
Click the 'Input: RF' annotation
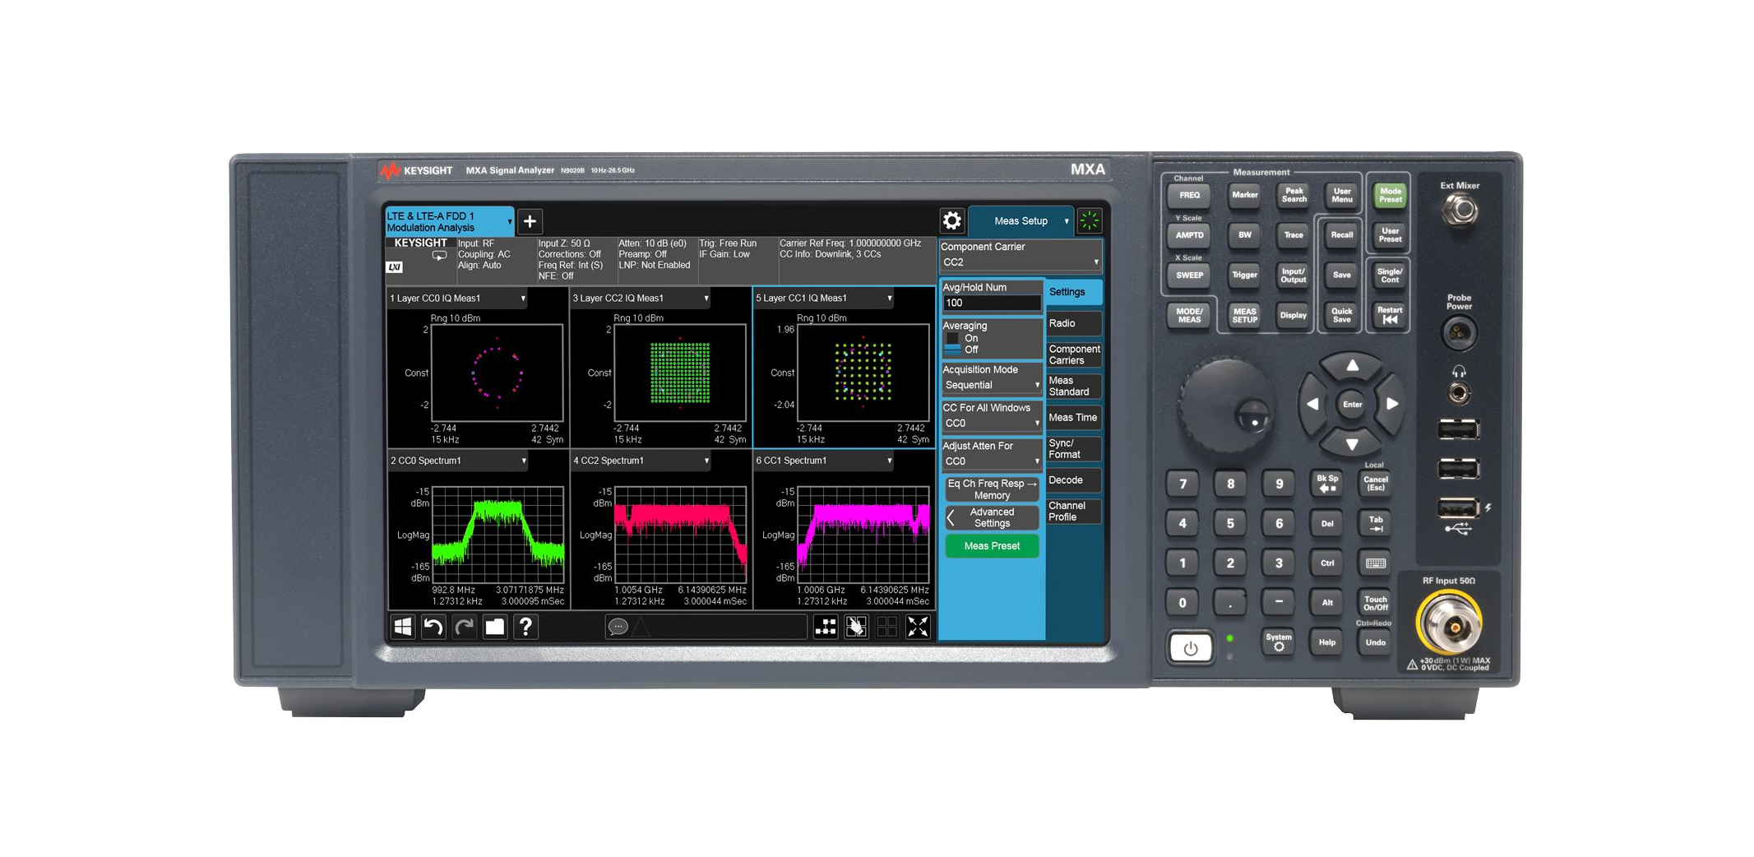click(476, 243)
